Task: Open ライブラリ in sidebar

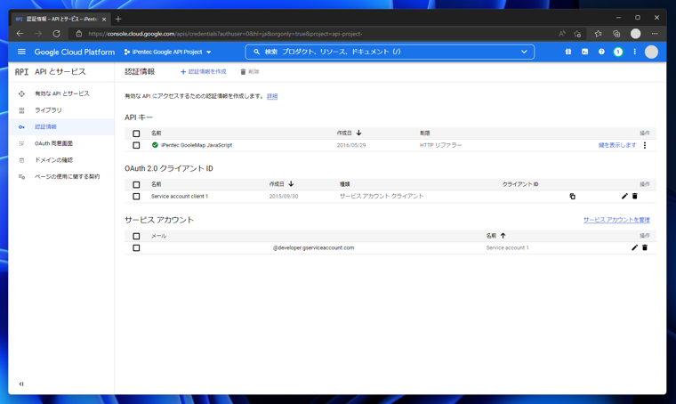Action: (x=61, y=110)
